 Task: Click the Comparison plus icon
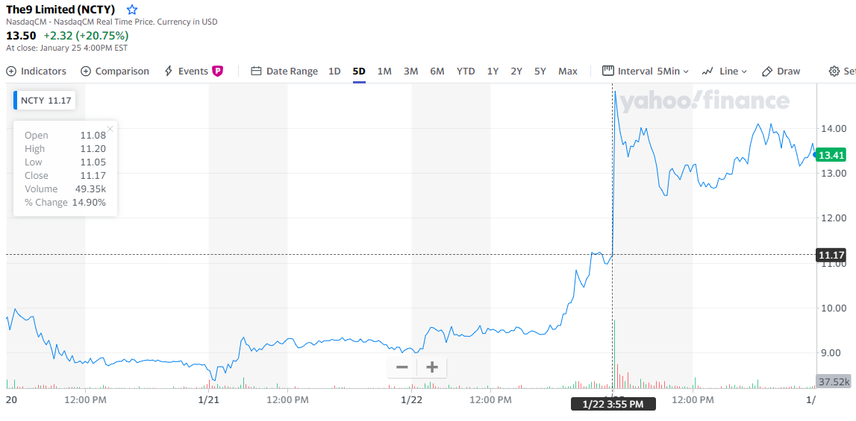coord(86,72)
